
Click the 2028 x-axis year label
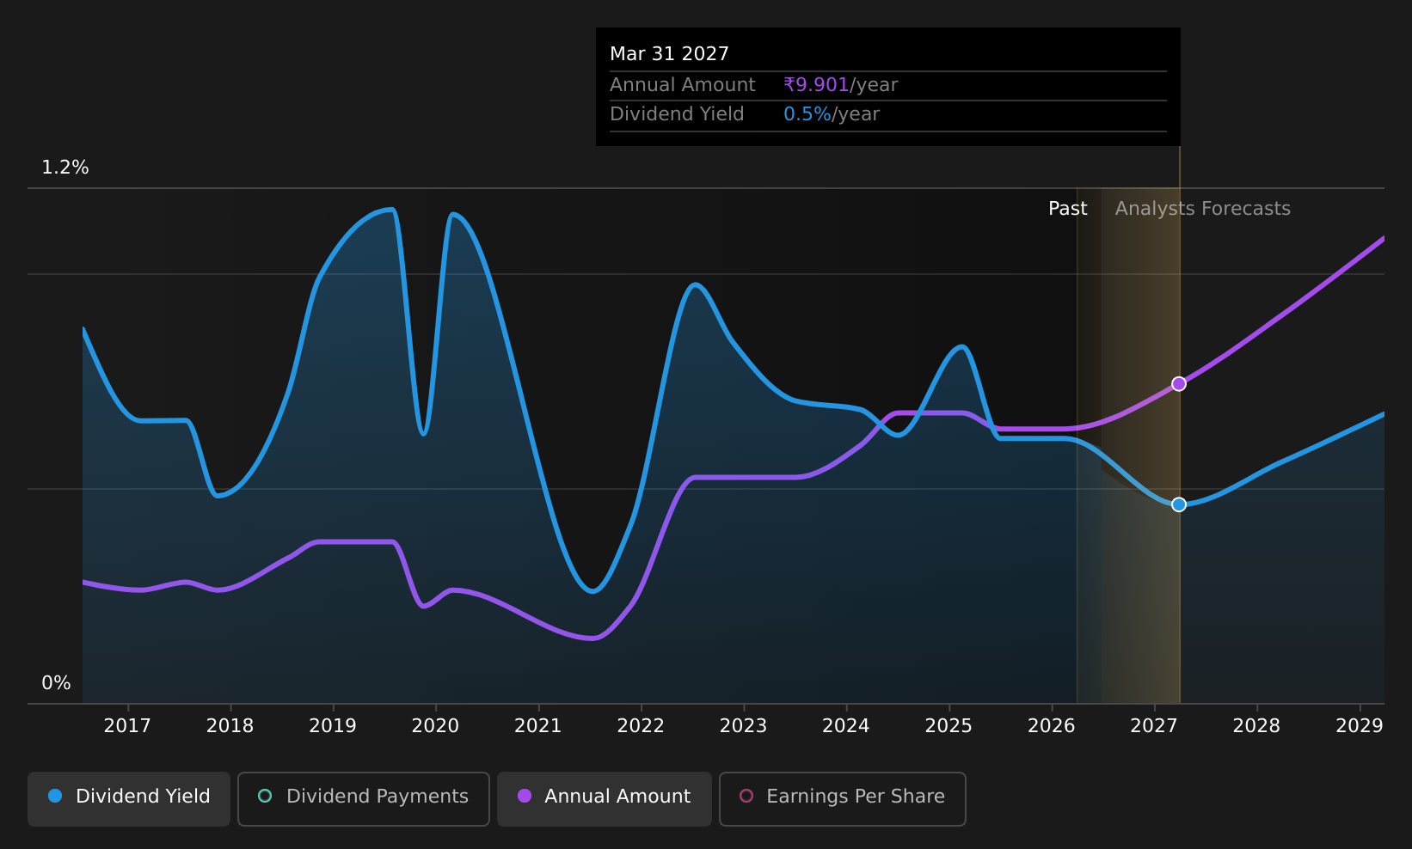point(1256,726)
